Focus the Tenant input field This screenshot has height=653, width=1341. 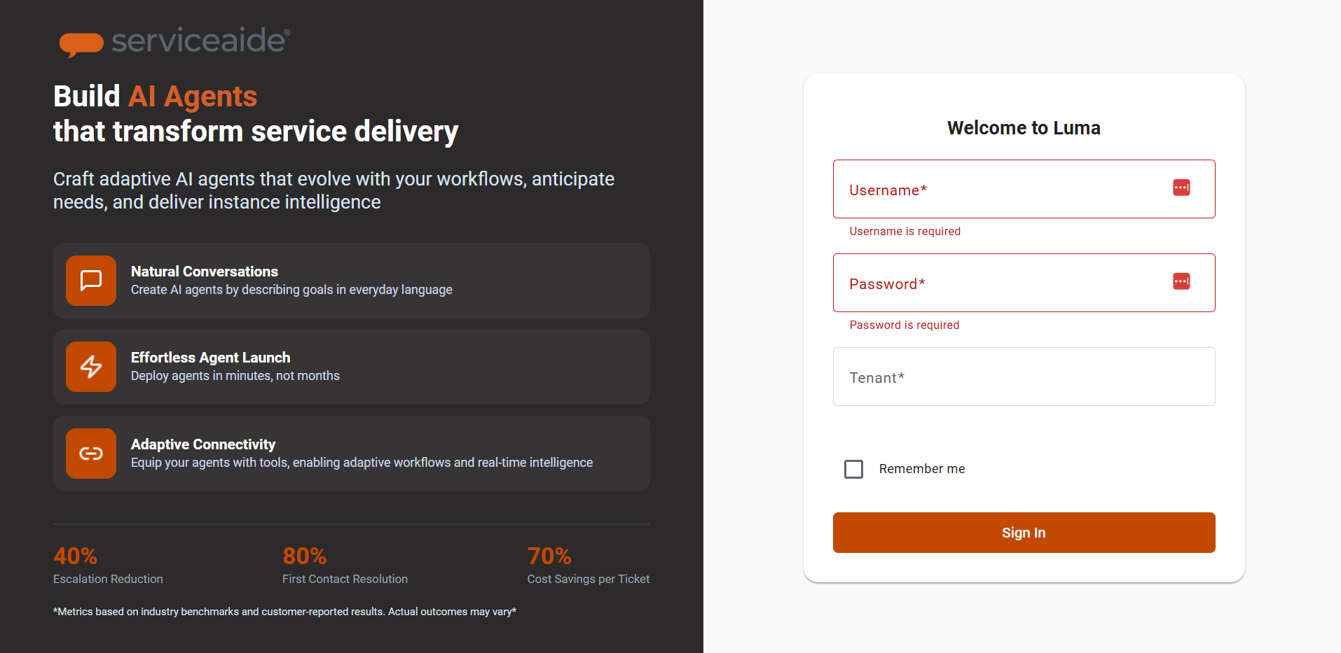(x=1024, y=377)
